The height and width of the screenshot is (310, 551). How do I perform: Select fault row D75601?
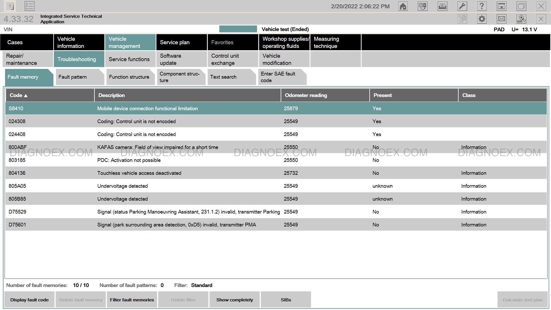tap(276, 225)
